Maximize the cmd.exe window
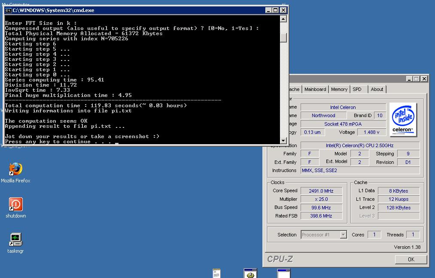435x278 pixels. 275,10
